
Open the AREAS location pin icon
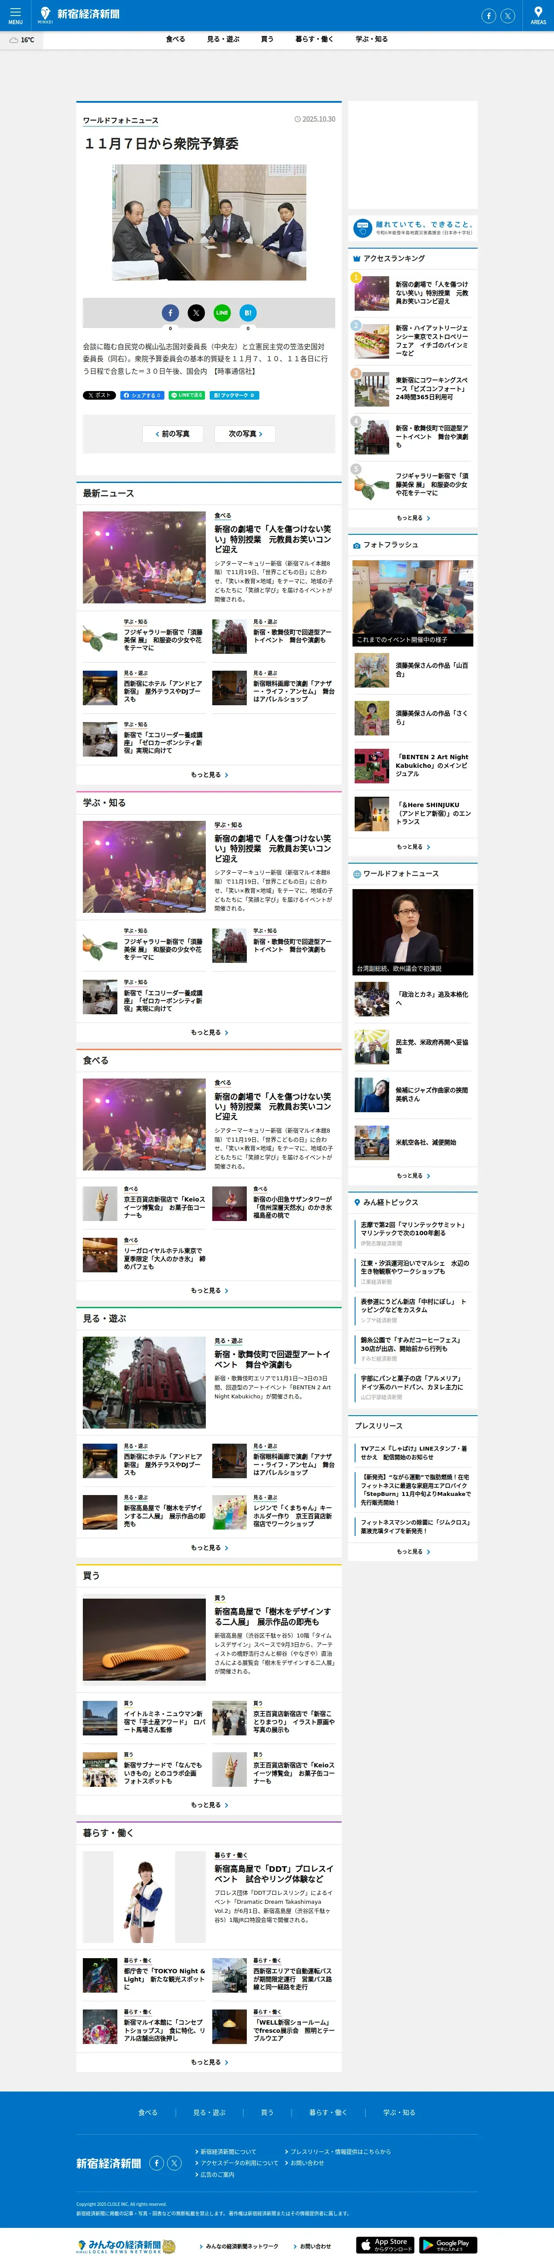point(538,15)
